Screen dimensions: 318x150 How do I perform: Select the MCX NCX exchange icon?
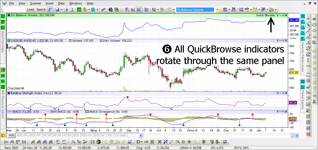(x=3, y=16)
